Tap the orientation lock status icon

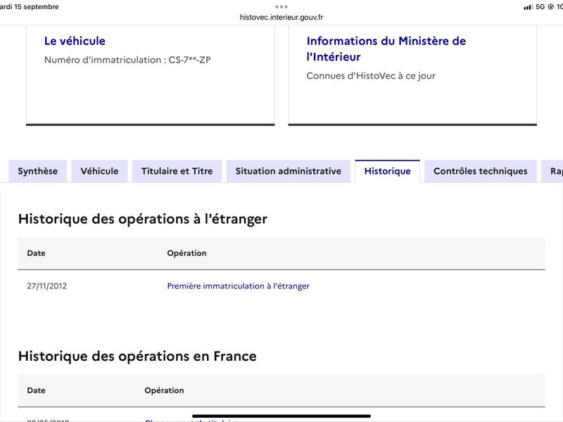(550, 7)
